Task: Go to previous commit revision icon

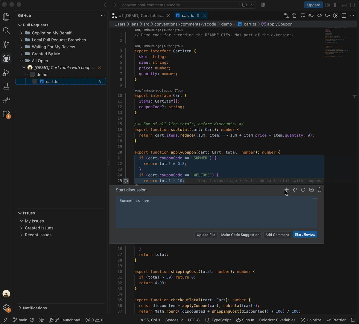Action: [x=311, y=16]
